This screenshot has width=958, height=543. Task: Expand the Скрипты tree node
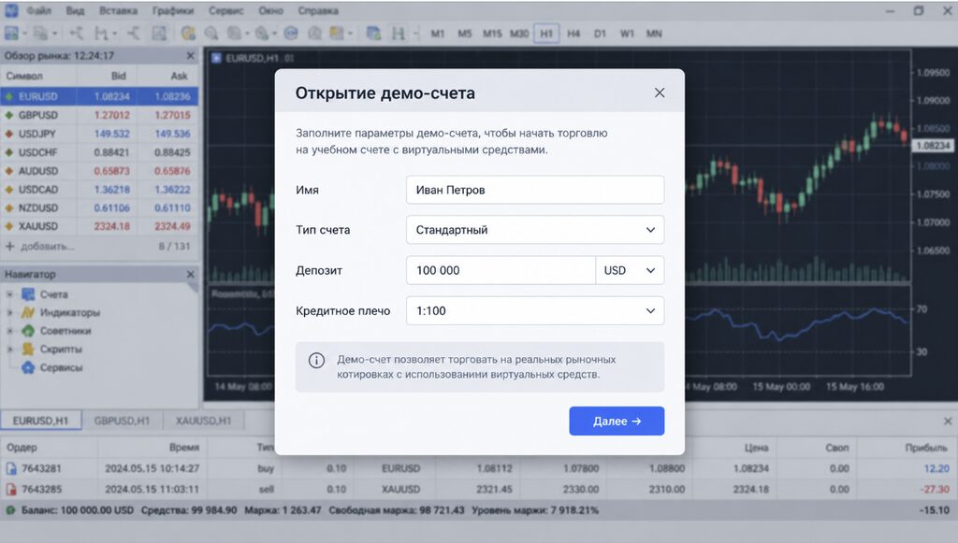point(9,349)
